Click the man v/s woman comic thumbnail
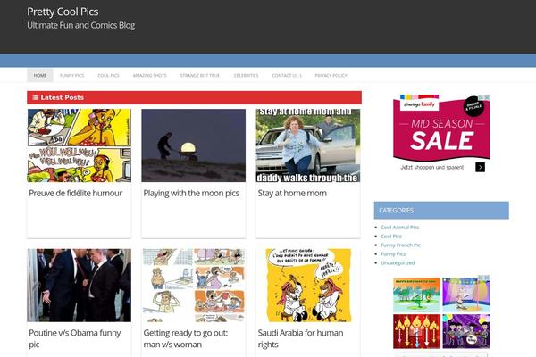The image size is (536, 357). (194, 286)
